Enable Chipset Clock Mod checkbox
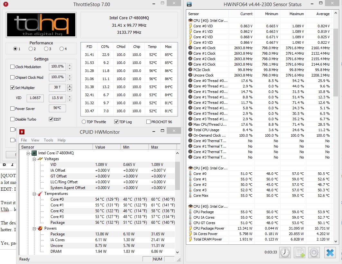 click(13, 77)
